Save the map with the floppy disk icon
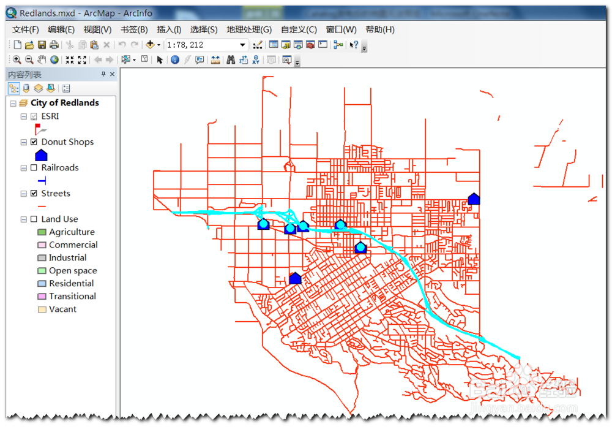 coord(42,45)
